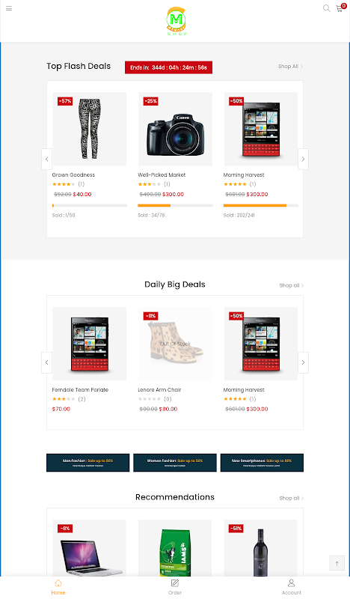
Task: Go back in Daily Big Deals carousel
Action: tap(46, 362)
